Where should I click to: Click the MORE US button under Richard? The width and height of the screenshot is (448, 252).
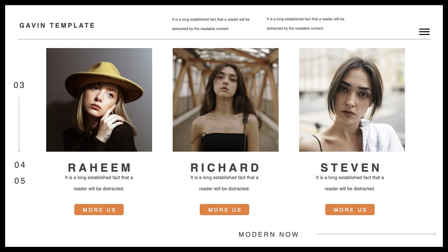[224, 210]
